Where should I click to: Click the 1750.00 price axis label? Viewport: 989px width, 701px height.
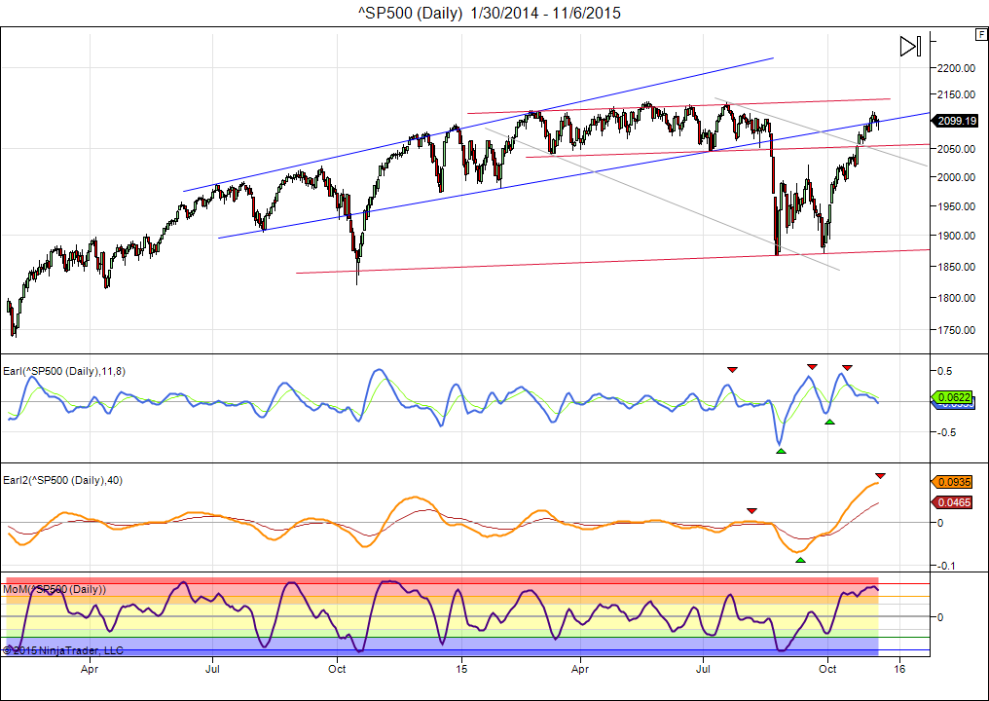point(956,330)
